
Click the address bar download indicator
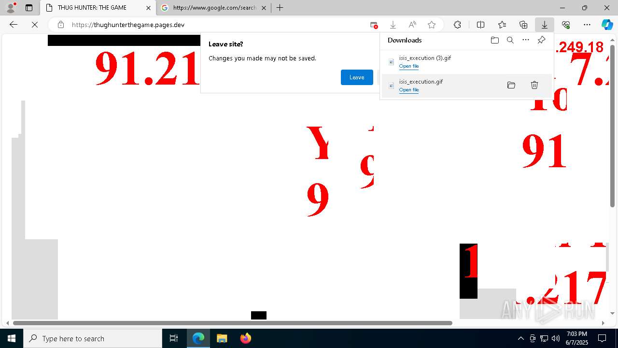click(393, 25)
